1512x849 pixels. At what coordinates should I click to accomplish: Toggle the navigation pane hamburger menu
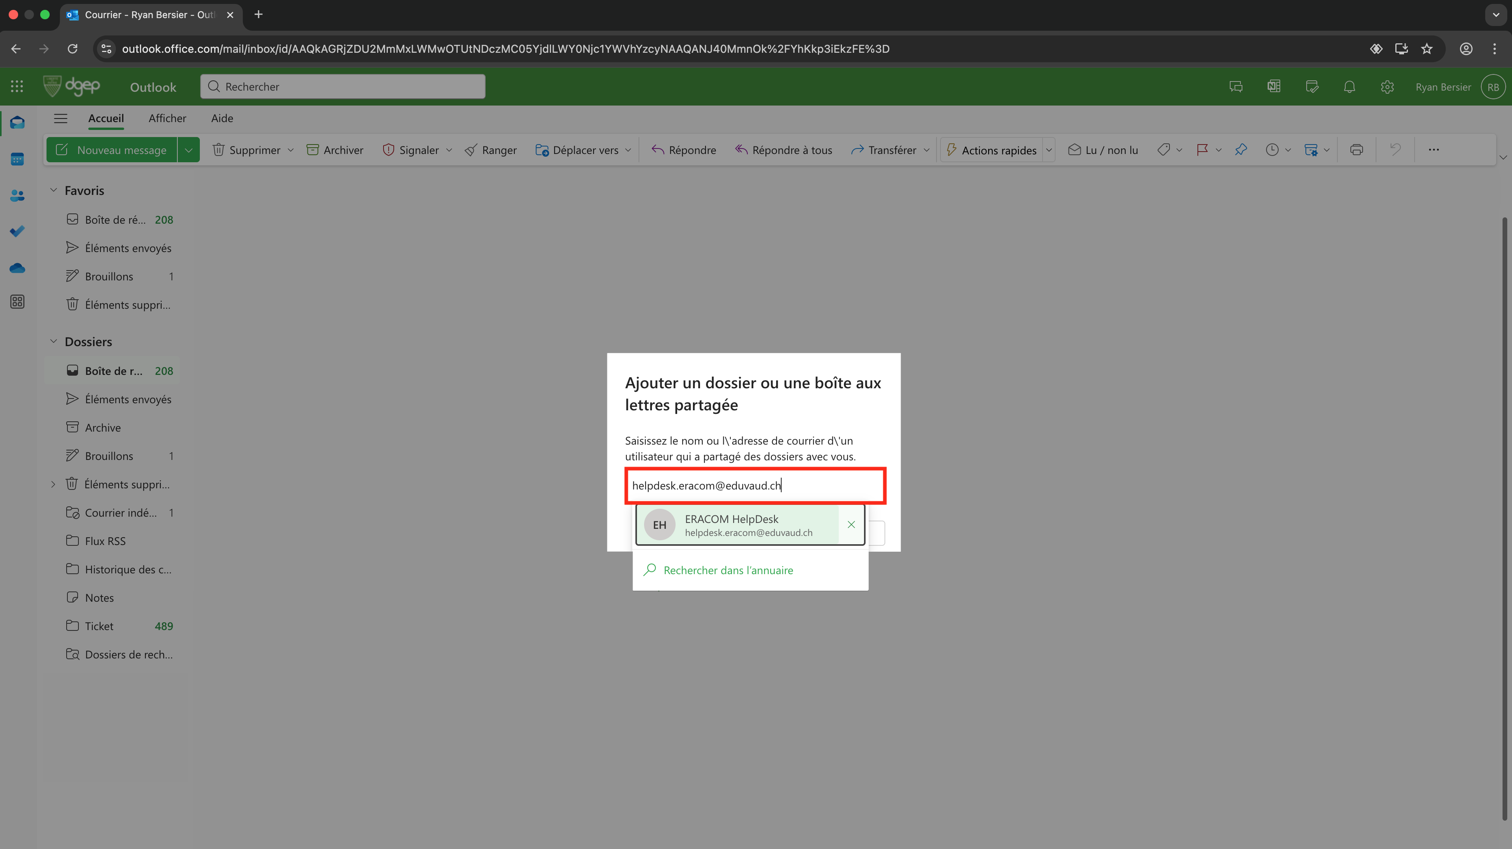(x=60, y=119)
